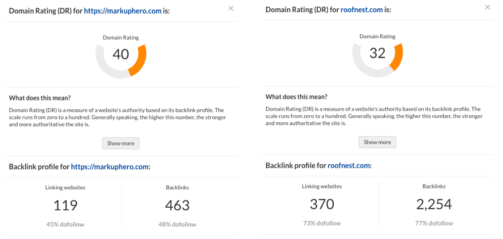
Task: Select the 370 linking websites count
Action: [x=322, y=204]
